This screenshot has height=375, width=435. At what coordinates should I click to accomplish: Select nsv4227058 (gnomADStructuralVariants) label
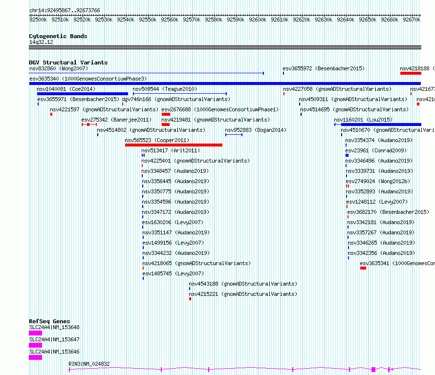coord(337,89)
